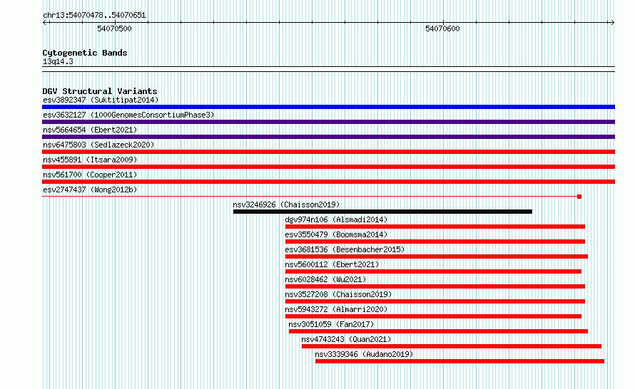
Task: Open the nsv5664654 (Ebert2021) label
Action: click(90, 130)
